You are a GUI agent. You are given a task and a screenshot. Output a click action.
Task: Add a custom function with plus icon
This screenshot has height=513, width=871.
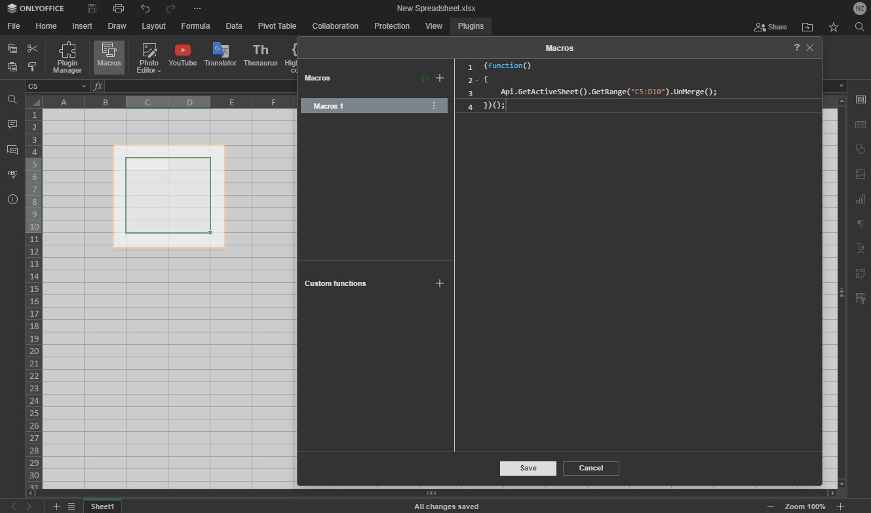click(x=440, y=283)
